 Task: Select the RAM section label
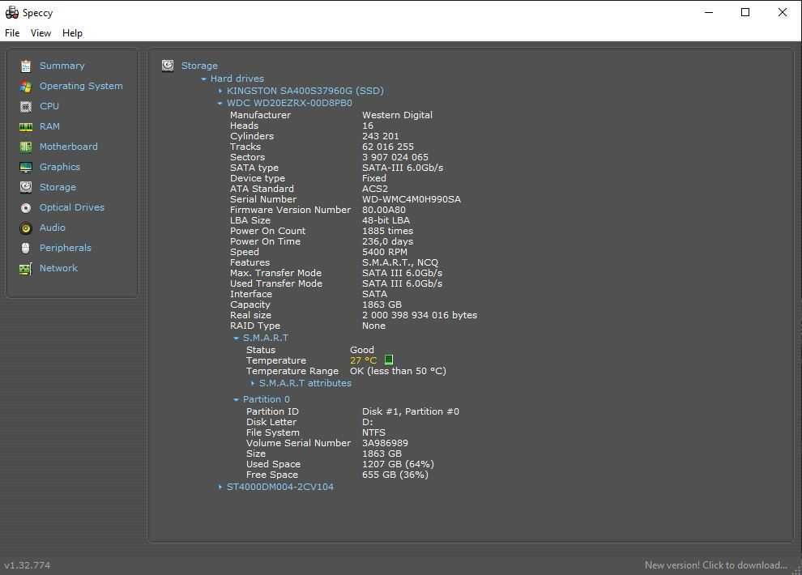point(49,126)
